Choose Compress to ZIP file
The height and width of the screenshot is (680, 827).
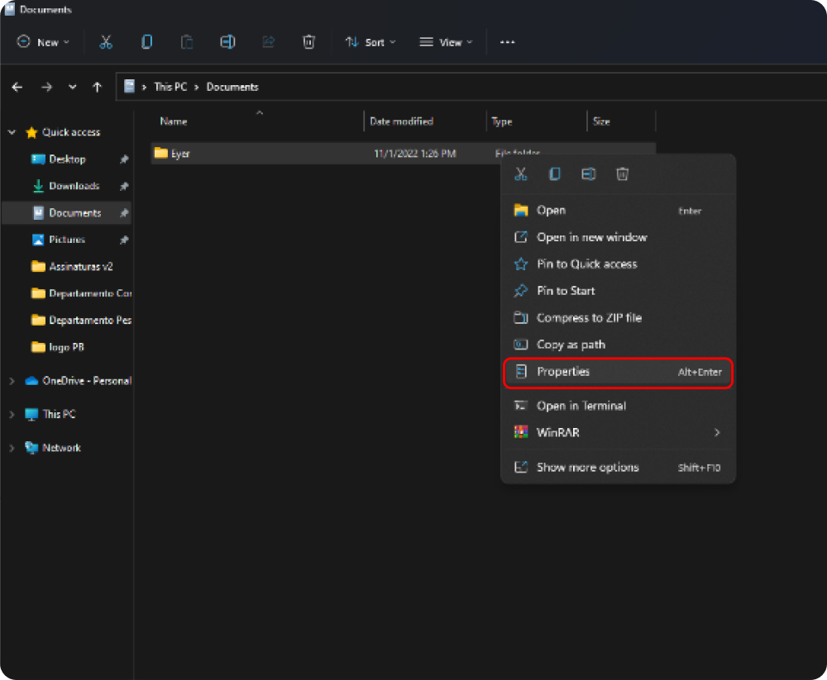tap(618, 318)
